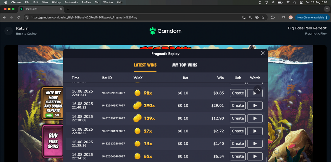Close the Pragmatic Replay dialog
Viewport: 331px width, 162px height.
coord(263,53)
